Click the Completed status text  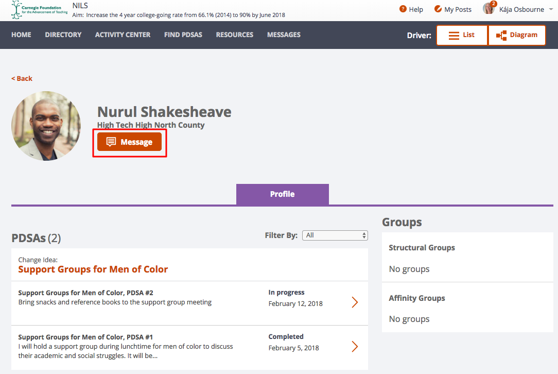click(x=286, y=336)
